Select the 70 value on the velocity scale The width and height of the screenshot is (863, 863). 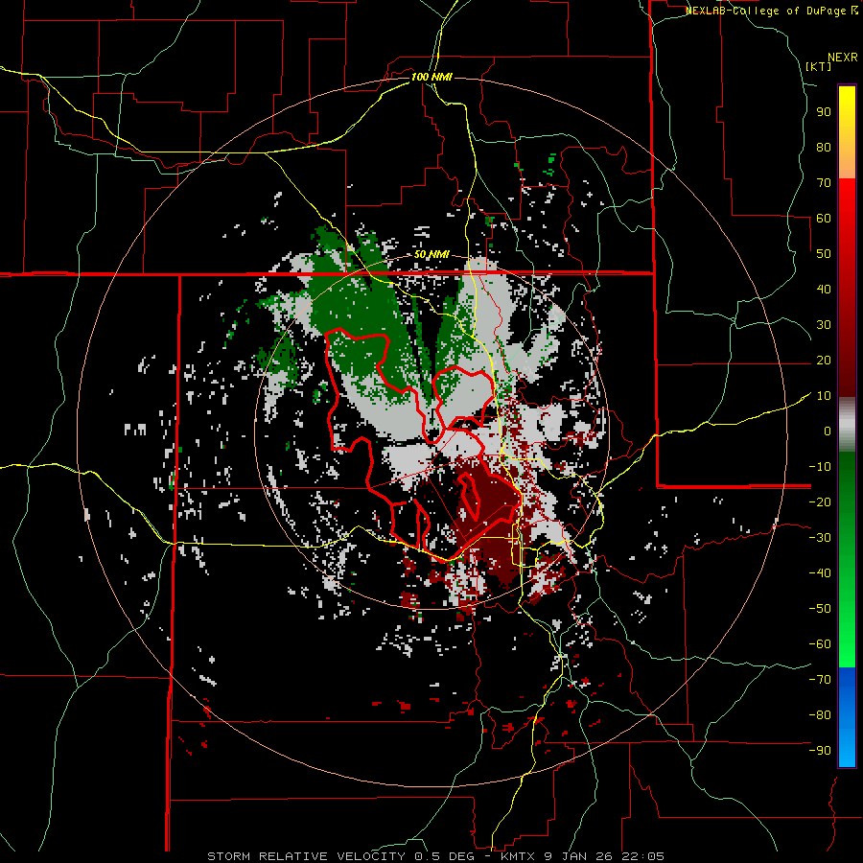click(824, 183)
